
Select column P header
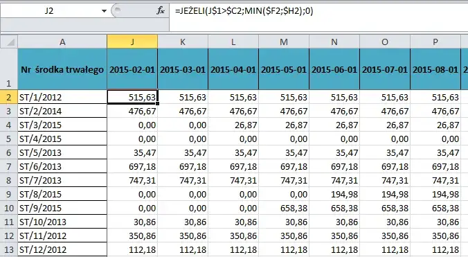(435, 42)
